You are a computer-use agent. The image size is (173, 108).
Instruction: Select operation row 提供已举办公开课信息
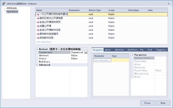(102, 18)
